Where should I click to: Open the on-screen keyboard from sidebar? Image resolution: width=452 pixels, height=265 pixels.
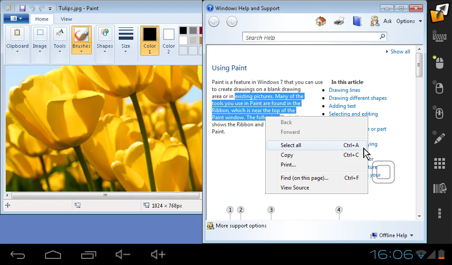[439, 37]
